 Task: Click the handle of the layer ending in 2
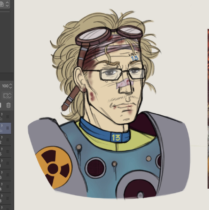[8, 140]
